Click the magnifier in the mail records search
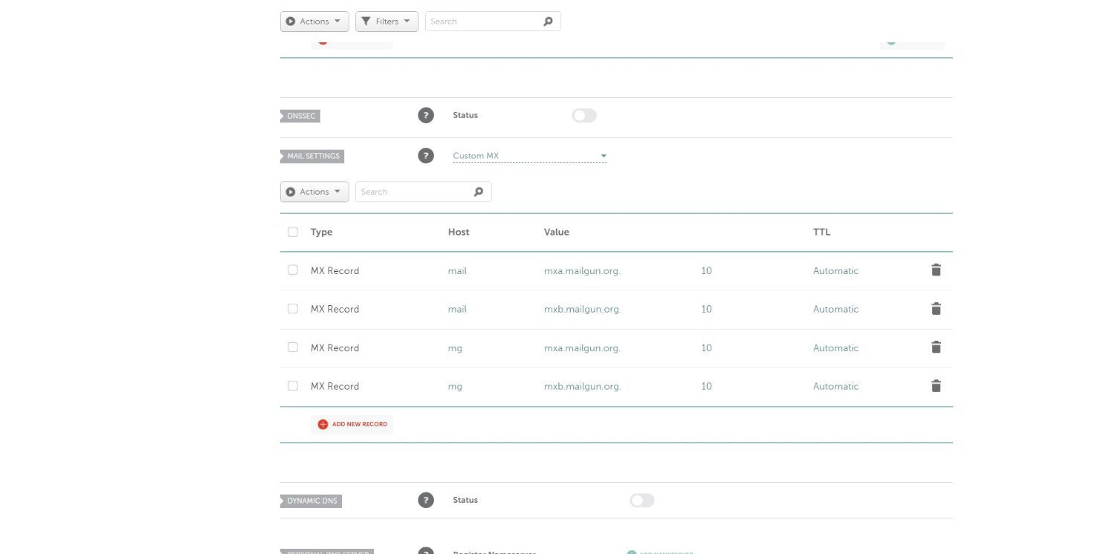The image size is (1115, 554). (x=479, y=192)
